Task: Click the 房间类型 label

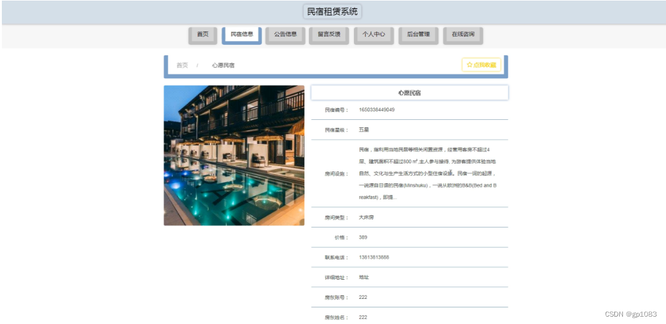Action: pyautogui.click(x=337, y=218)
